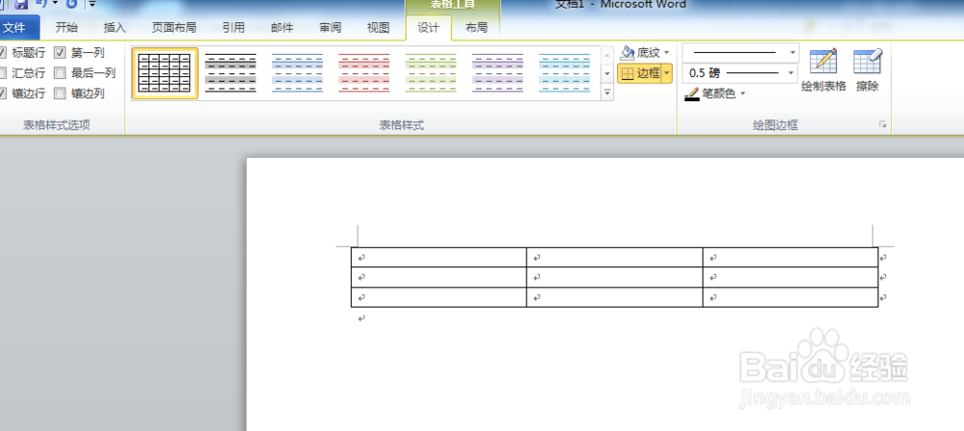This screenshot has width=964, height=431.
Task: Open the 边框 dropdown arrow
Action: point(667,74)
